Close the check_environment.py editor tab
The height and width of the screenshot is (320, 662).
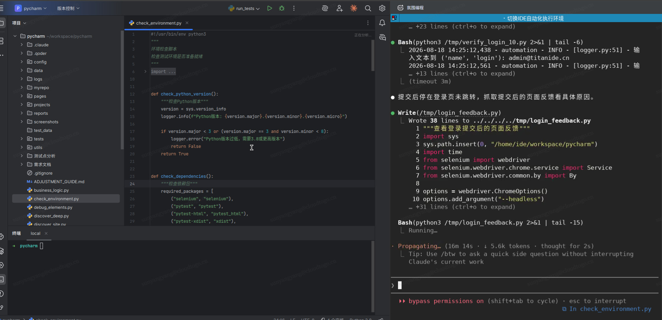pyautogui.click(x=187, y=23)
